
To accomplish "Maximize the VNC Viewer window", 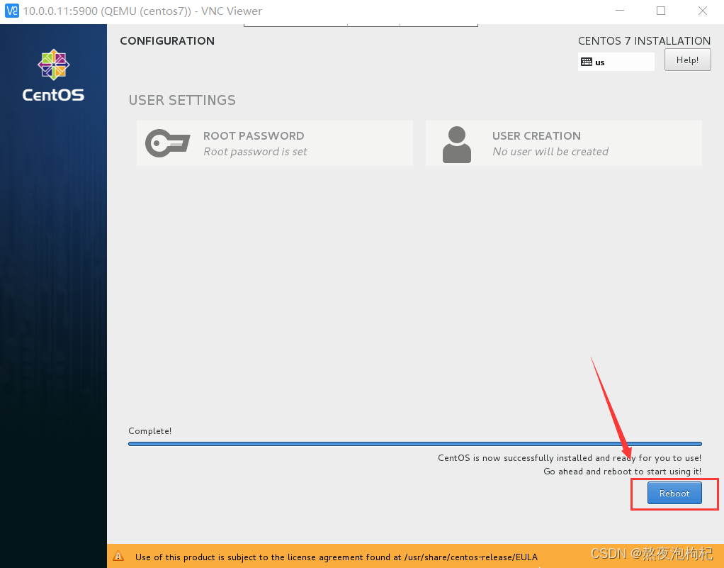I will (661, 11).
